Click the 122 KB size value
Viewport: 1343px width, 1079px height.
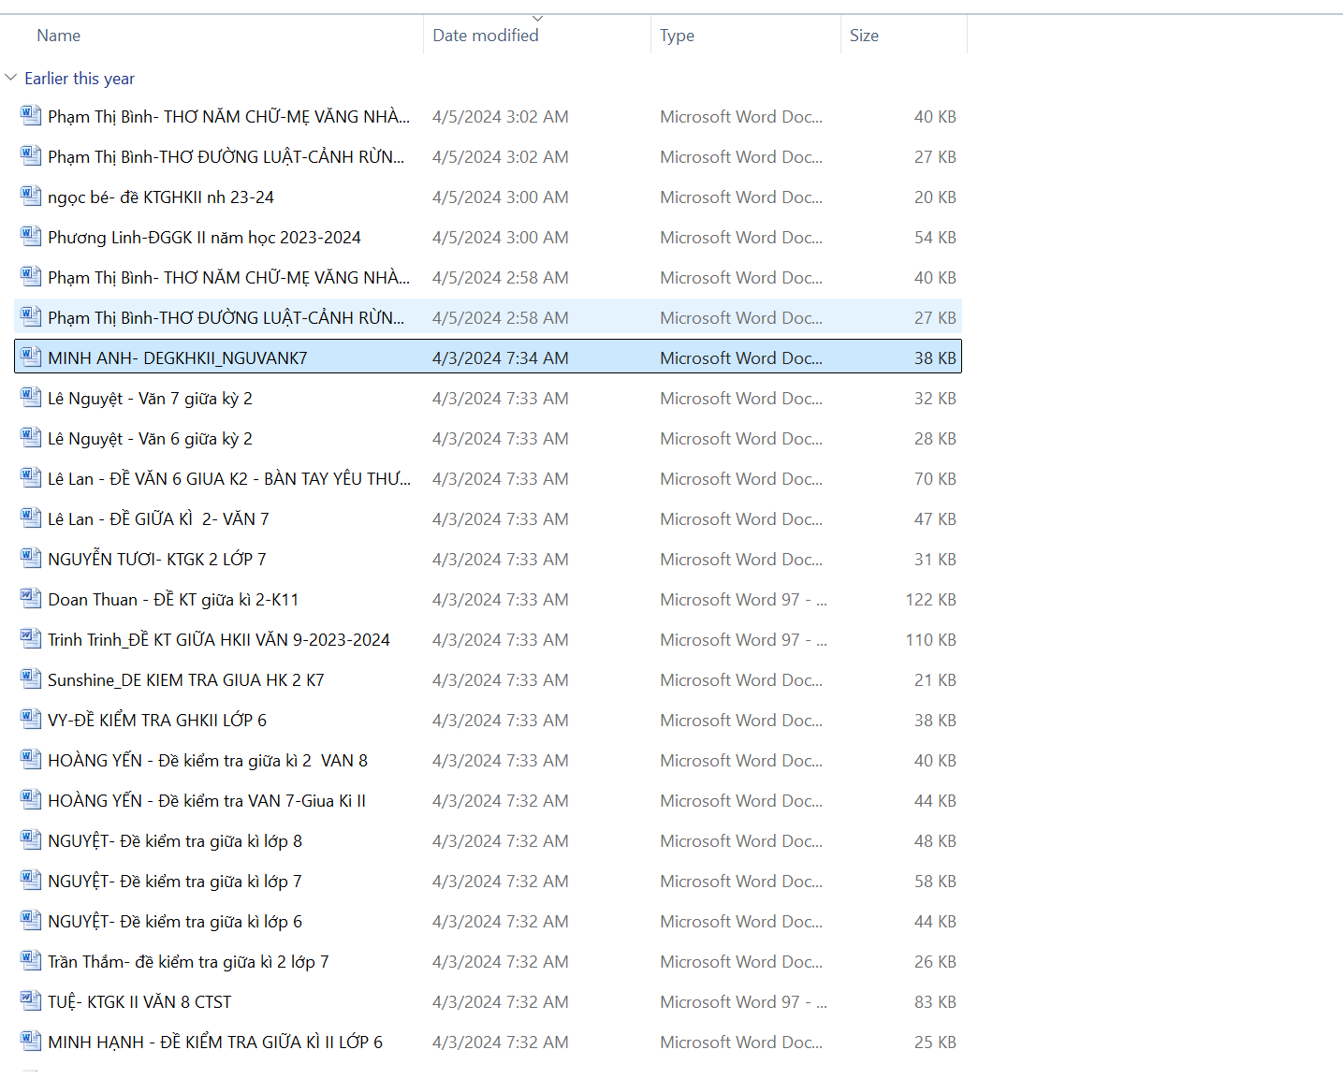tap(931, 600)
